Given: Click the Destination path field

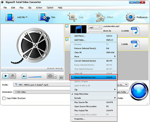Looking at the screenshot, I should point(42,92).
